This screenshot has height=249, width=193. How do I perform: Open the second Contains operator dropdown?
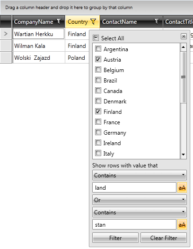coord(140,212)
